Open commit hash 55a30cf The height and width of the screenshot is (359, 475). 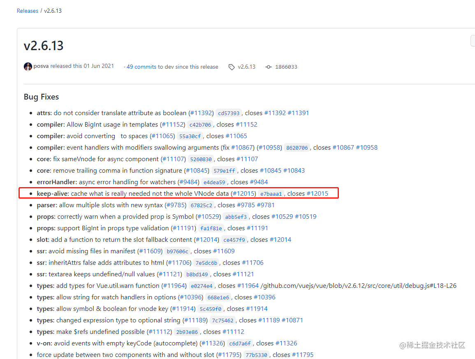[190, 137]
